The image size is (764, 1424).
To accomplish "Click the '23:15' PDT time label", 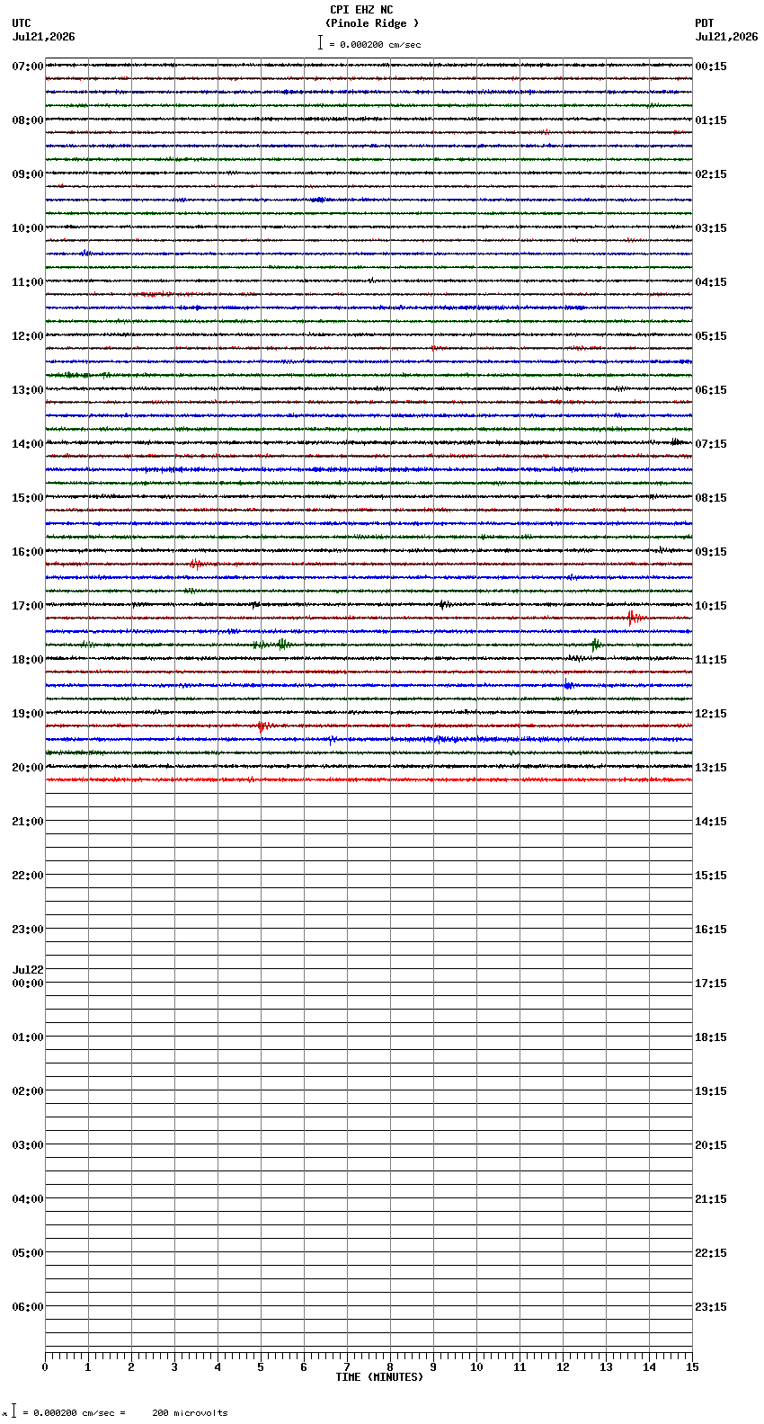I will tap(711, 1307).
